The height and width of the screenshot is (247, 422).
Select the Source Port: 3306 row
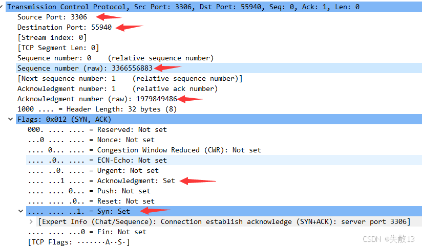click(x=52, y=17)
